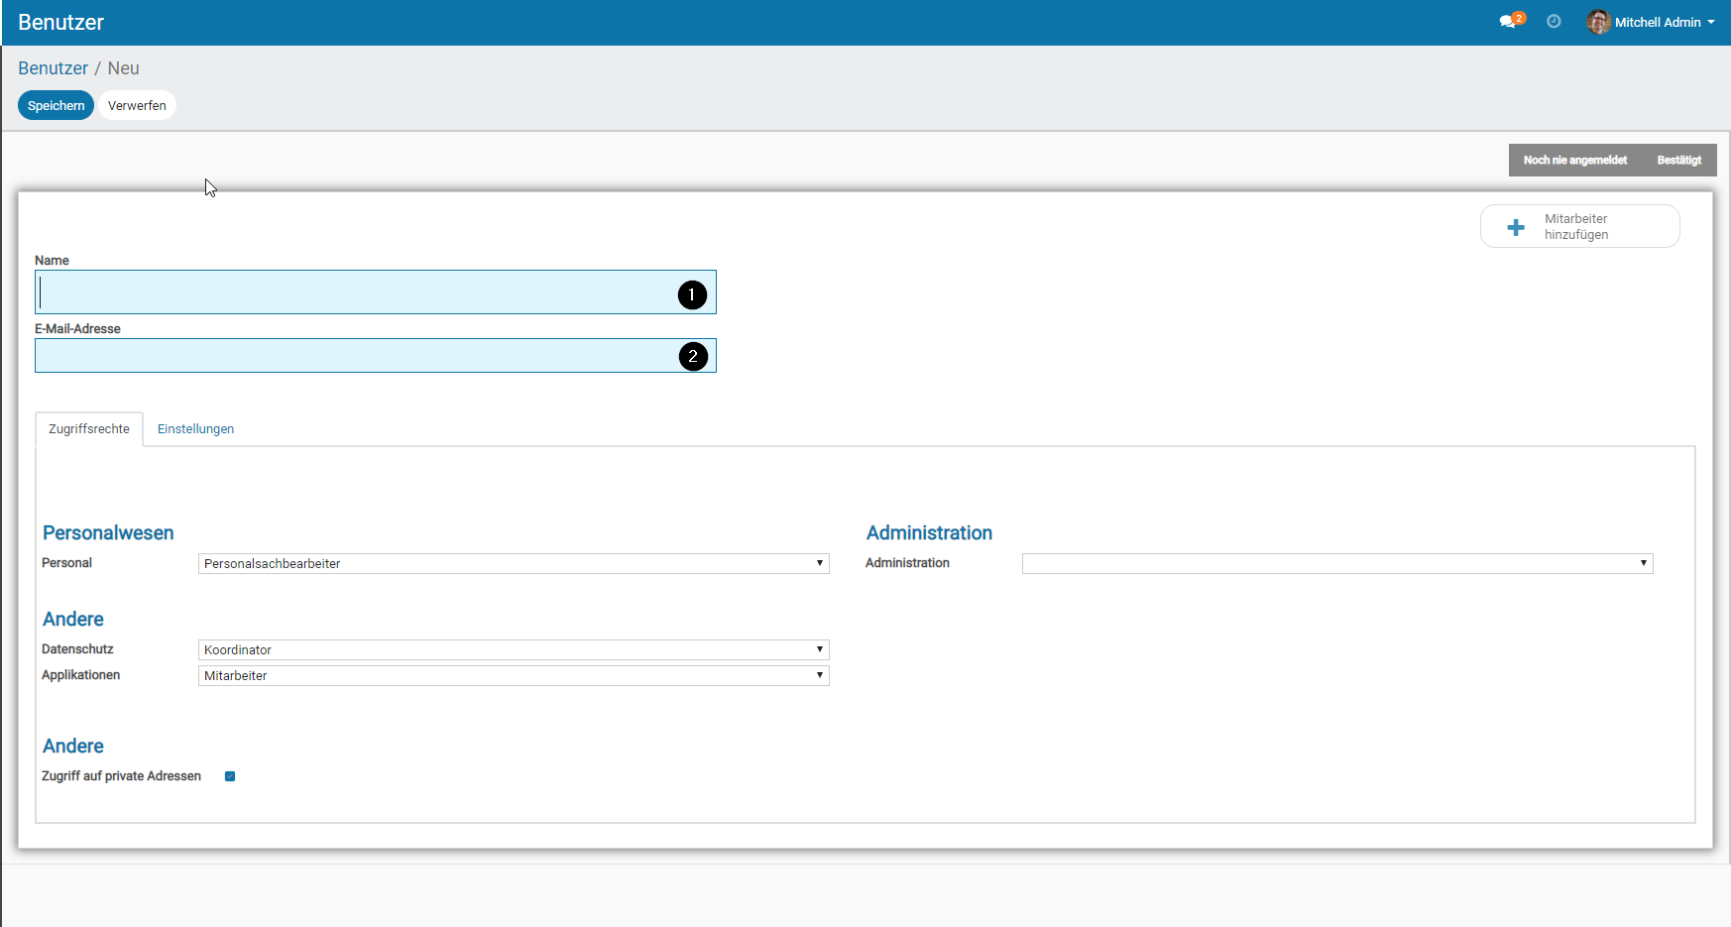Click the number 2 marker badge
This screenshot has width=1731, height=927.
tap(693, 356)
